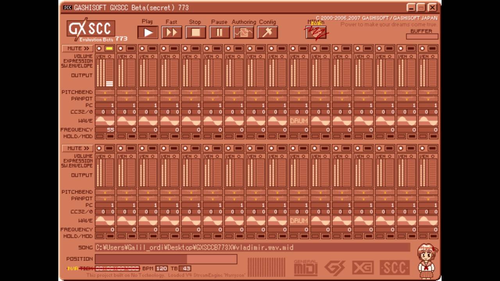This screenshot has width=500, height=281.
Task: Click the lower bank MUTE >> button
Action: tap(77, 148)
